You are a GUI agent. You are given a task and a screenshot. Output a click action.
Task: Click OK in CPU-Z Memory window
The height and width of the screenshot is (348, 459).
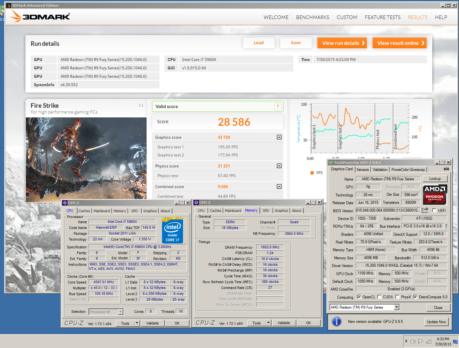pyautogui.click(x=308, y=323)
